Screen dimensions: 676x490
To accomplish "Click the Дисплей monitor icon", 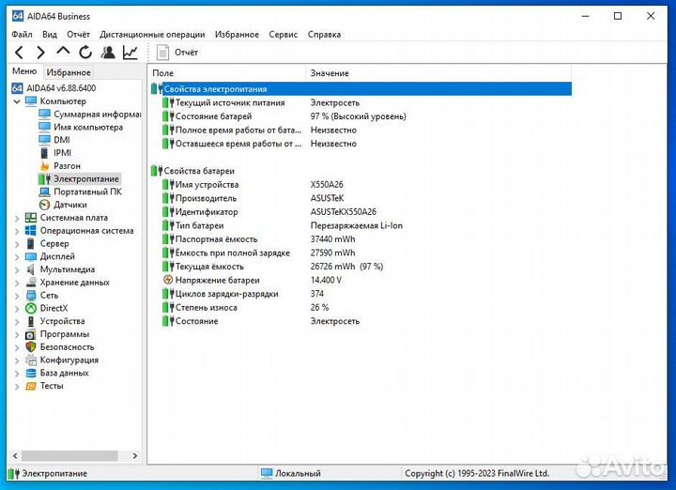I will (x=31, y=256).
